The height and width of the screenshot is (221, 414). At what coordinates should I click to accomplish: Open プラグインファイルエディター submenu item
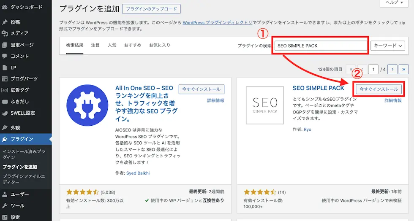pyautogui.click(x=24, y=179)
